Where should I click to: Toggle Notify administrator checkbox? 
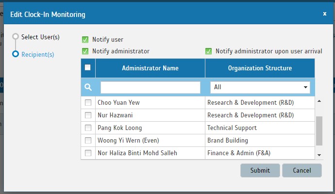click(85, 51)
